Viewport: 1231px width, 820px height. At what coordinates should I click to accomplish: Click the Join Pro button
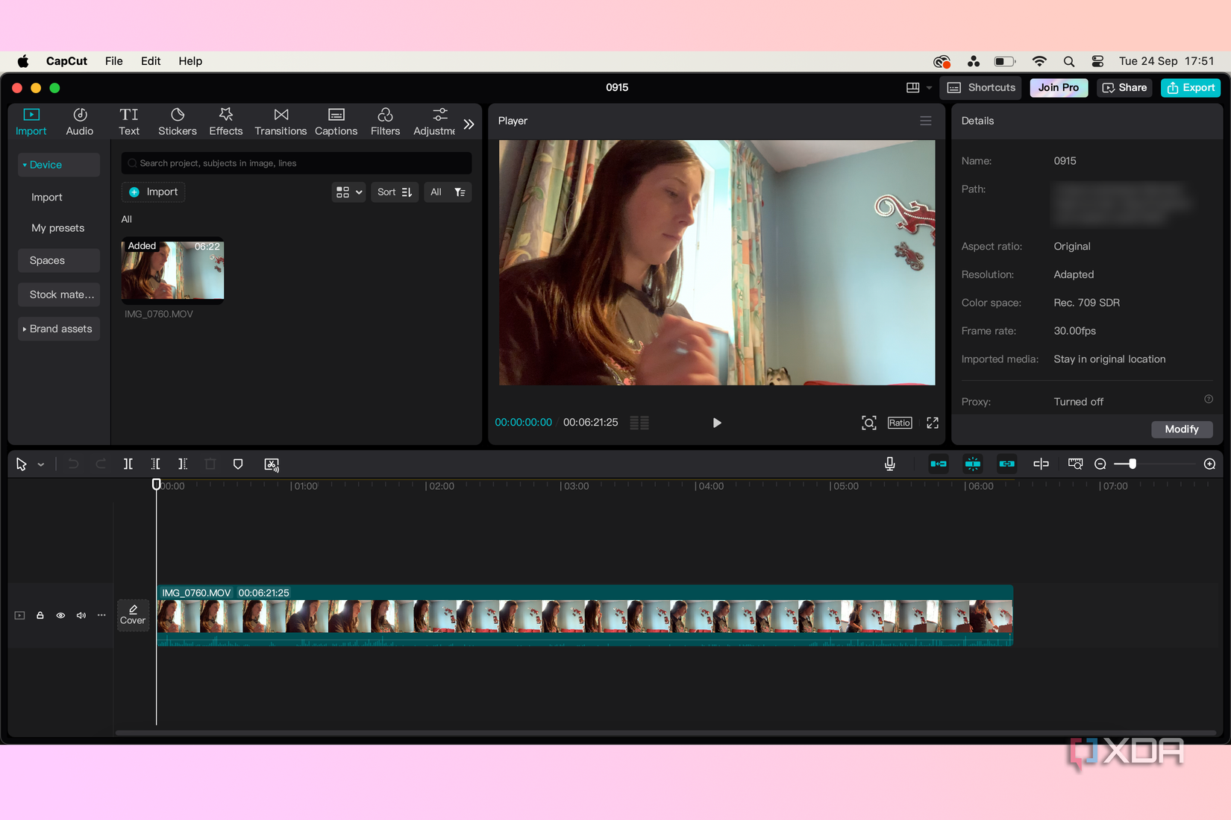(x=1059, y=88)
